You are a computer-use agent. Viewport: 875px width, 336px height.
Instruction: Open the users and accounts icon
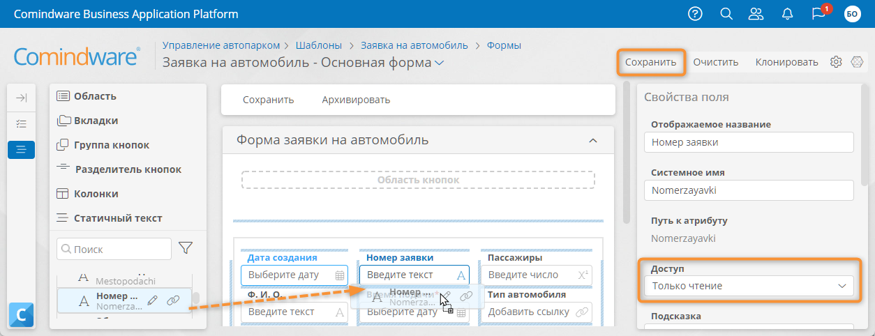click(756, 14)
